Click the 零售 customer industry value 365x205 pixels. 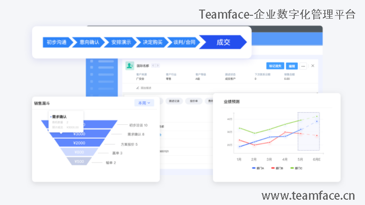pyautogui.click(x=168, y=79)
